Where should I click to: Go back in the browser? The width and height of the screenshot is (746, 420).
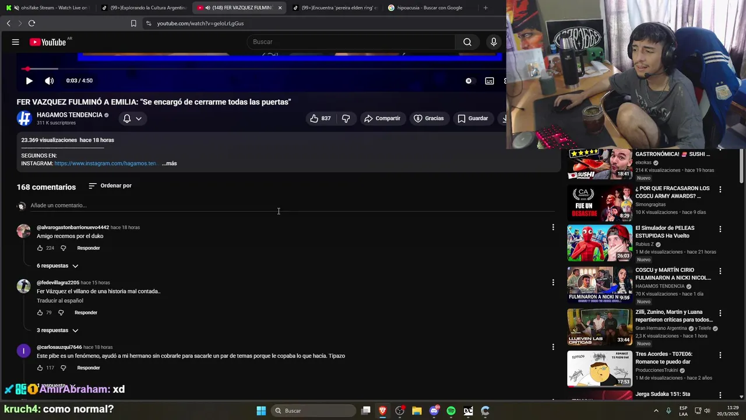coord(8,23)
